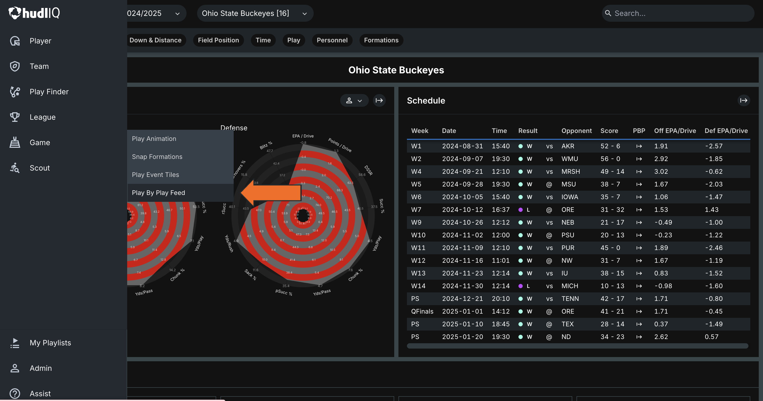The image size is (763, 401).
Task: Click the Team shield icon
Action: 15,66
